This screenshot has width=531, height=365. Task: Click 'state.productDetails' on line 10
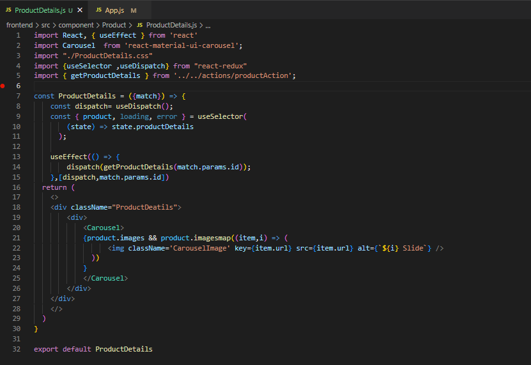[x=153, y=127]
